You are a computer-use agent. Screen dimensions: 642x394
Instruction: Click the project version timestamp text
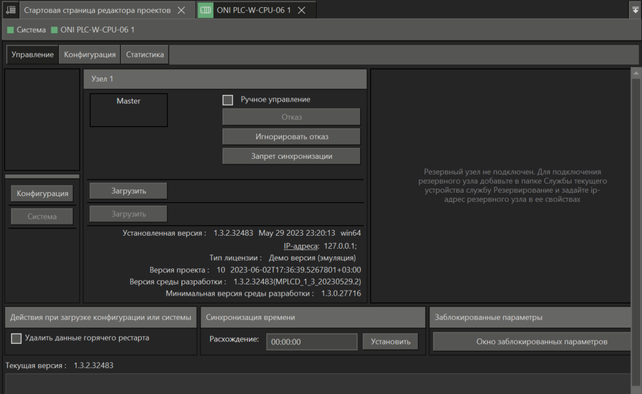[296, 270]
